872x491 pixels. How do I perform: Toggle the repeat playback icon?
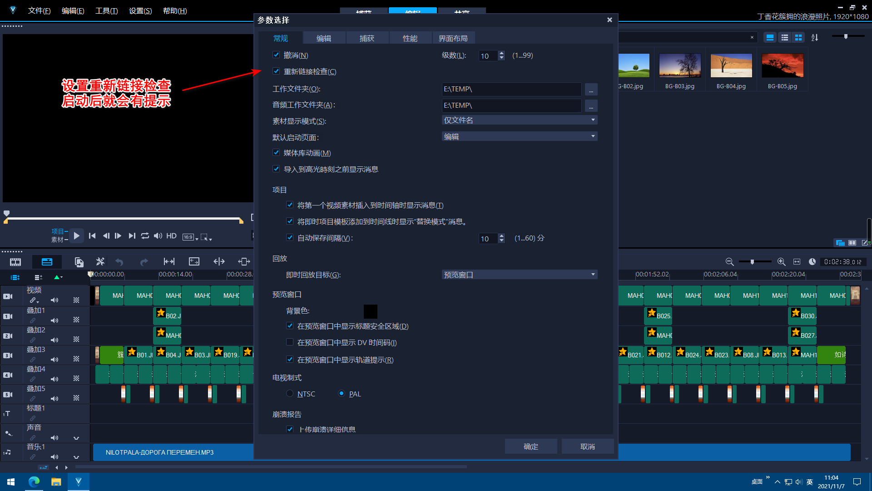click(145, 236)
